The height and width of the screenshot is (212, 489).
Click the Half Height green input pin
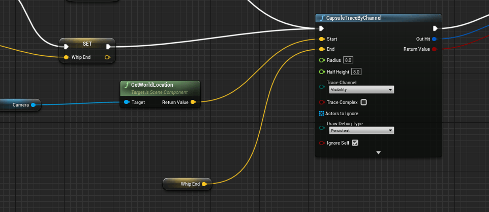click(322, 72)
